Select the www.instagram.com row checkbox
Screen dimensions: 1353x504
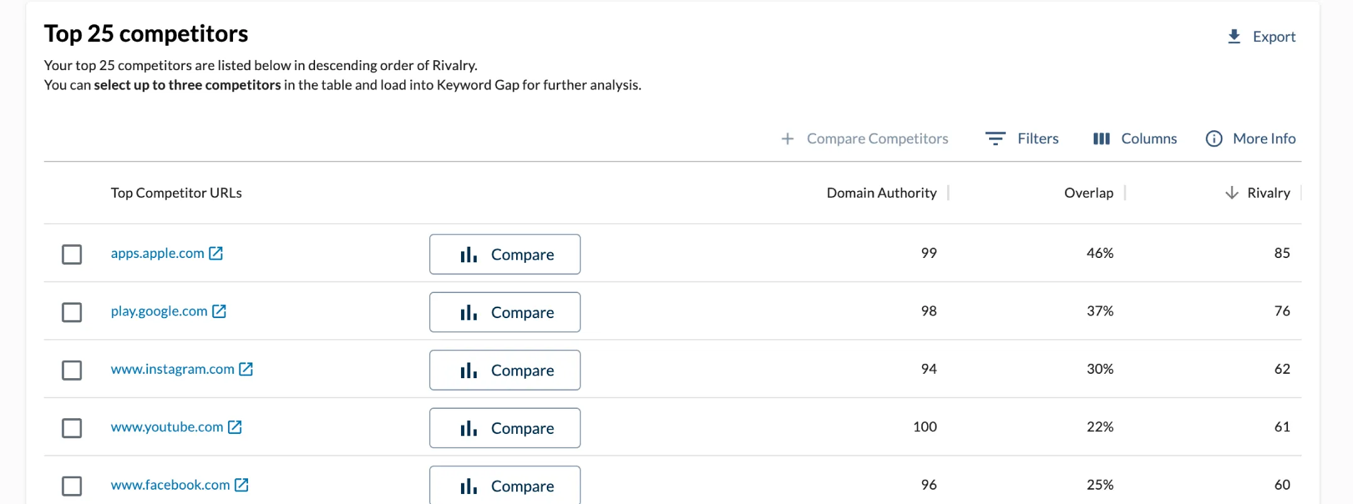[72, 370]
